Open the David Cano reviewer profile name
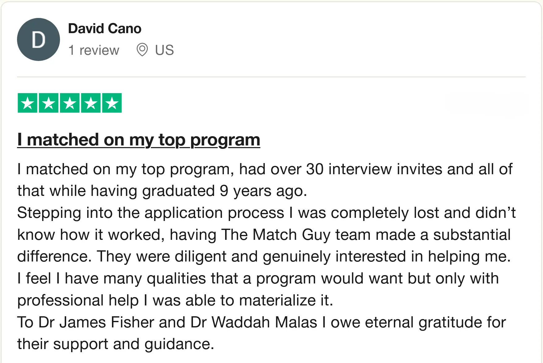 [105, 28]
